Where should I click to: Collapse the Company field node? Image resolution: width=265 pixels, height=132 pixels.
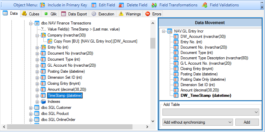tap(37, 36)
